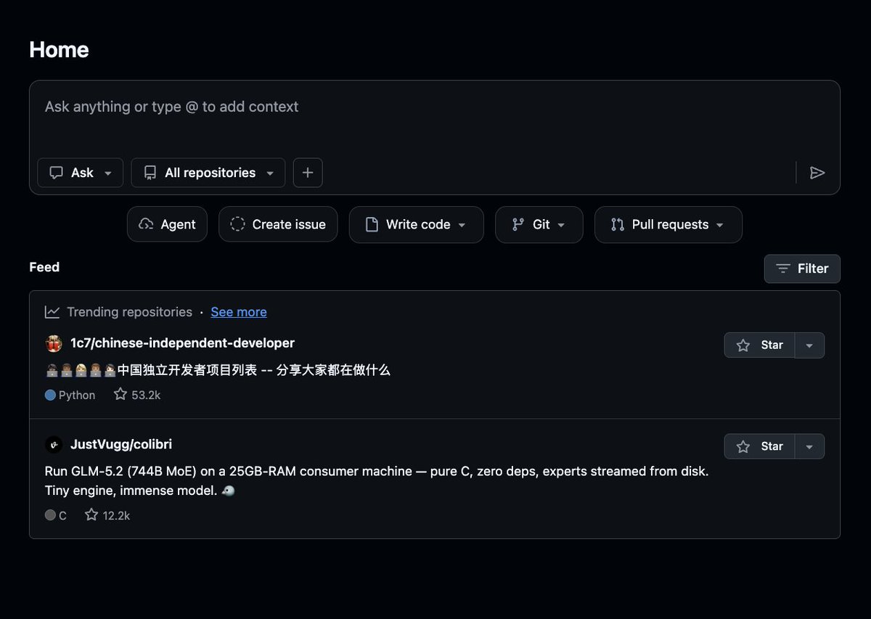Click the Ask chat bubble icon
871x619 pixels.
(x=56, y=173)
